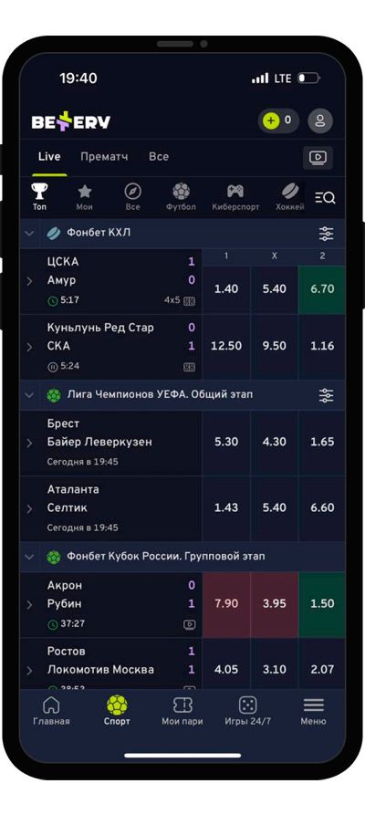
Task: Collapse Лига Чемпионов УЕФА section
Action: (29, 395)
